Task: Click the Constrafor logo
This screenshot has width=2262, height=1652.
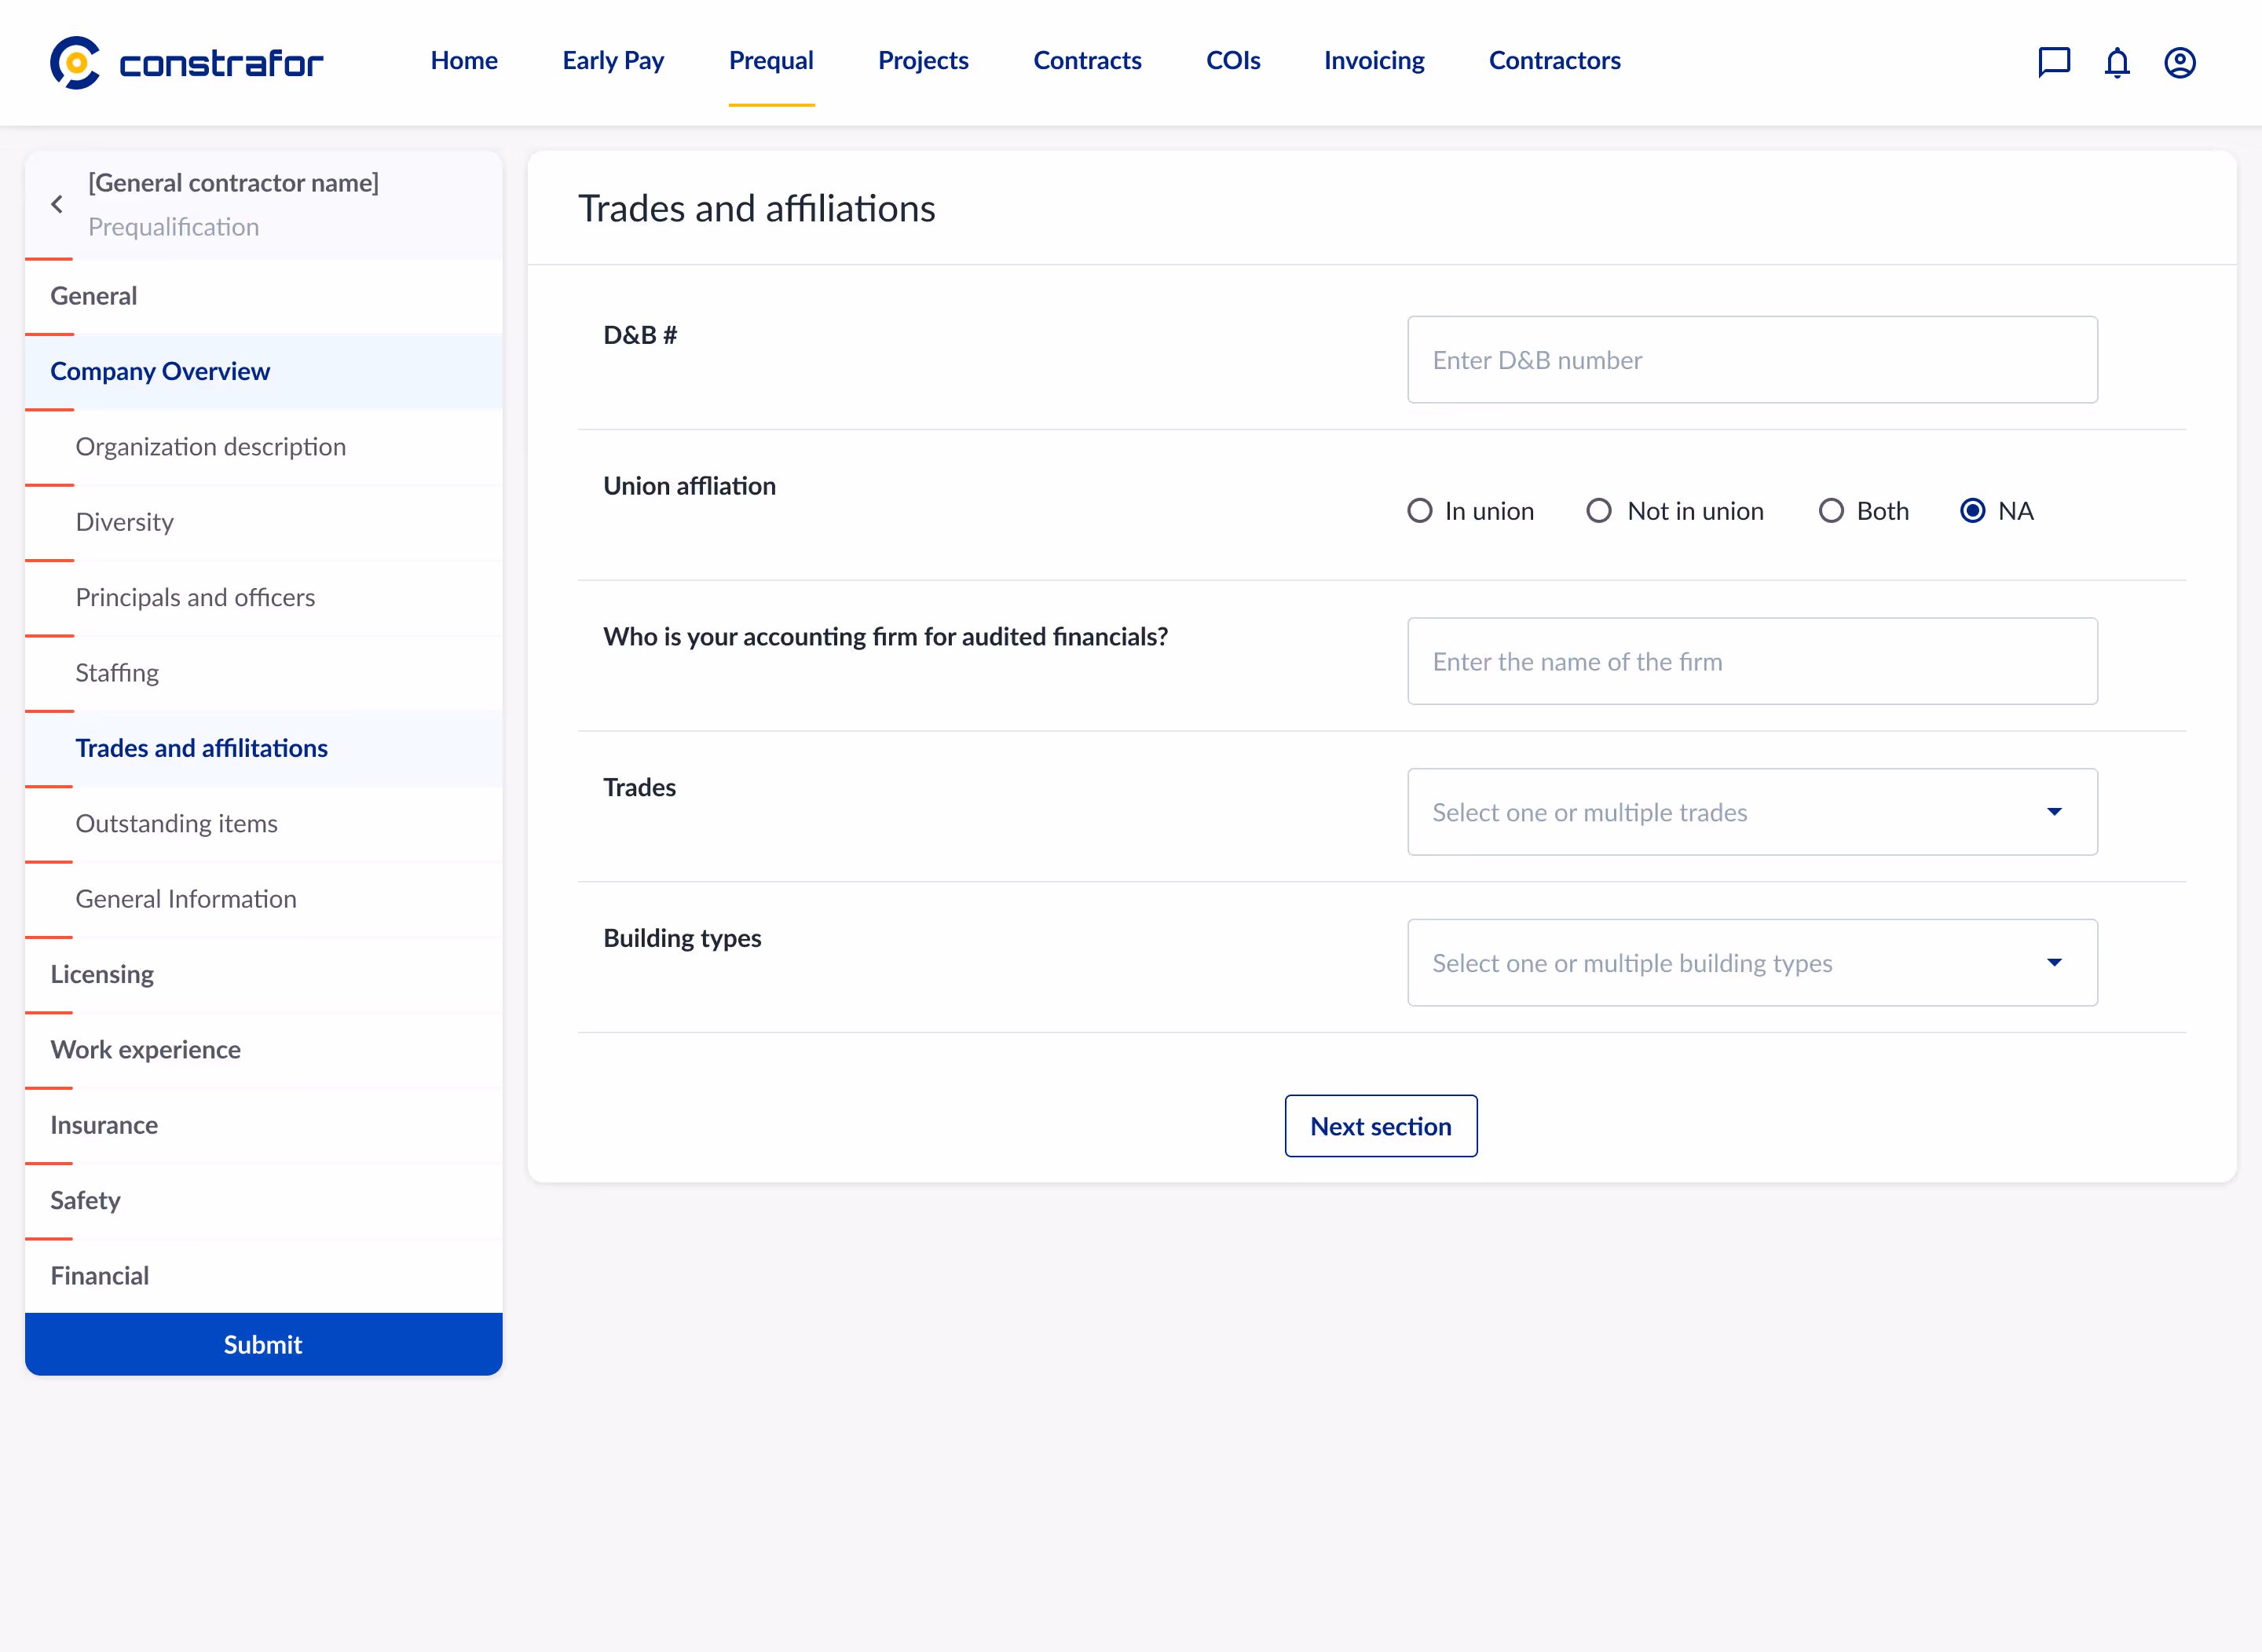Action: [x=187, y=63]
